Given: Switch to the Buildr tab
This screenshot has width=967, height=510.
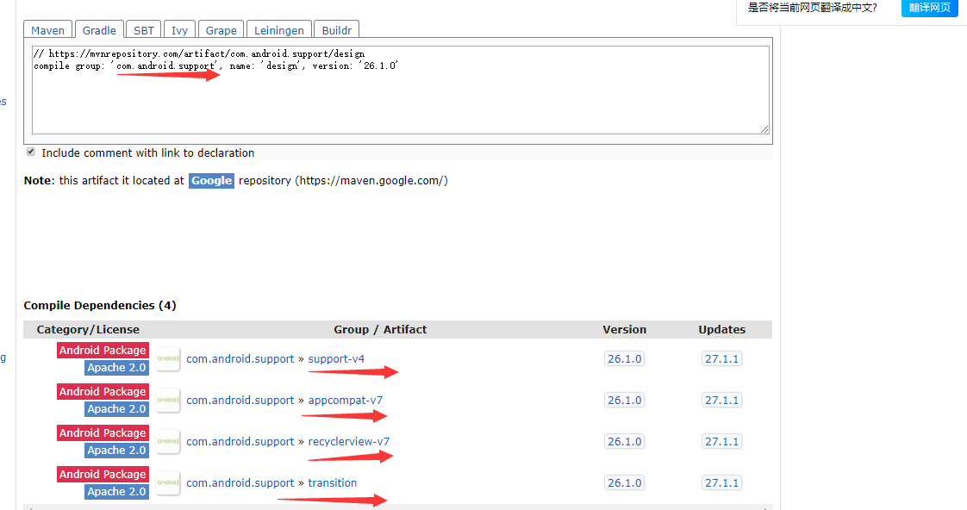Looking at the screenshot, I should [x=337, y=30].
